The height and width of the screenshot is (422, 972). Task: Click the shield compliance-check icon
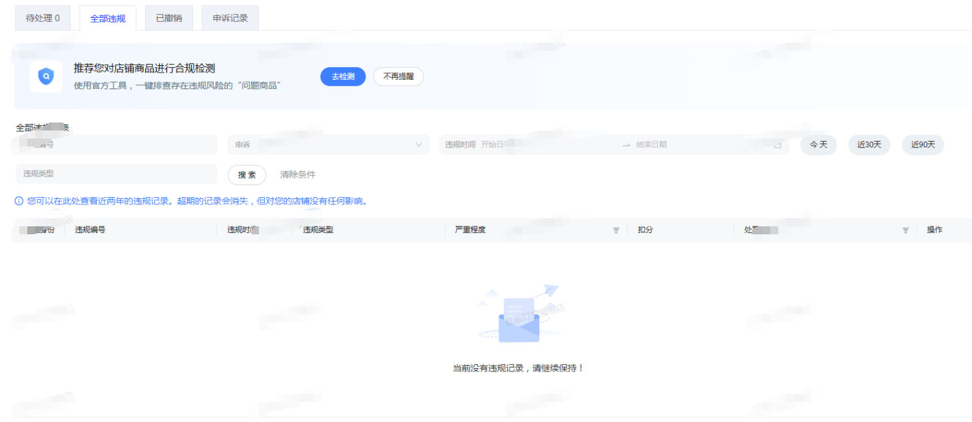tap(46, 77)
